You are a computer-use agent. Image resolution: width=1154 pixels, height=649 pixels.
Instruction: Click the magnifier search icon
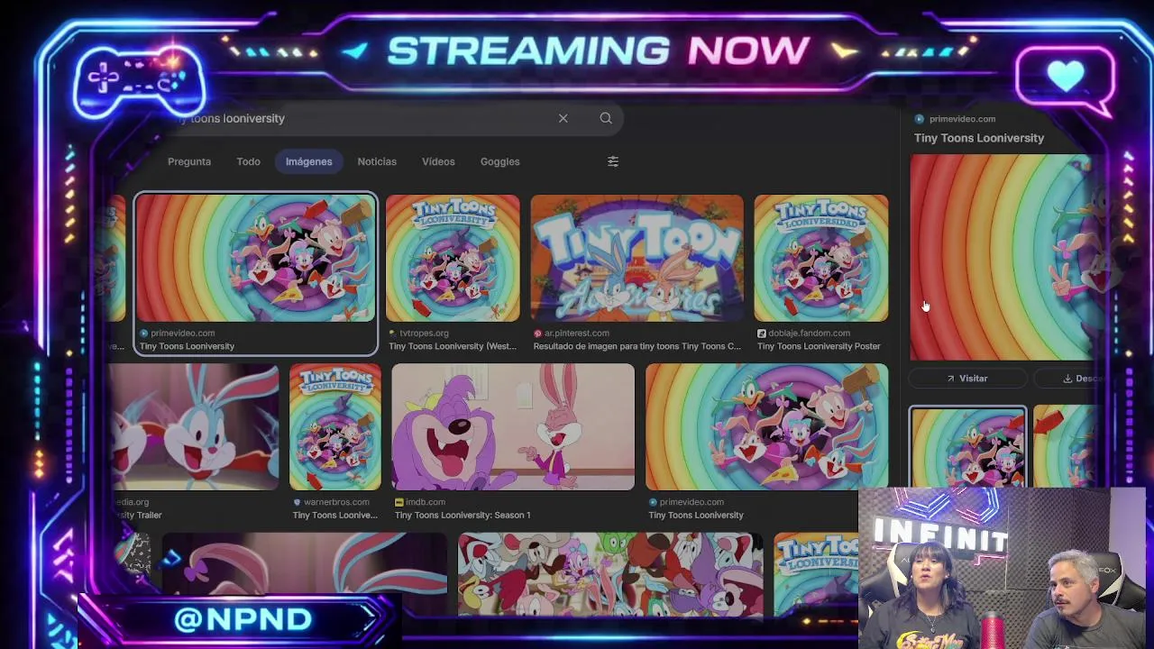tap(606, 118)
